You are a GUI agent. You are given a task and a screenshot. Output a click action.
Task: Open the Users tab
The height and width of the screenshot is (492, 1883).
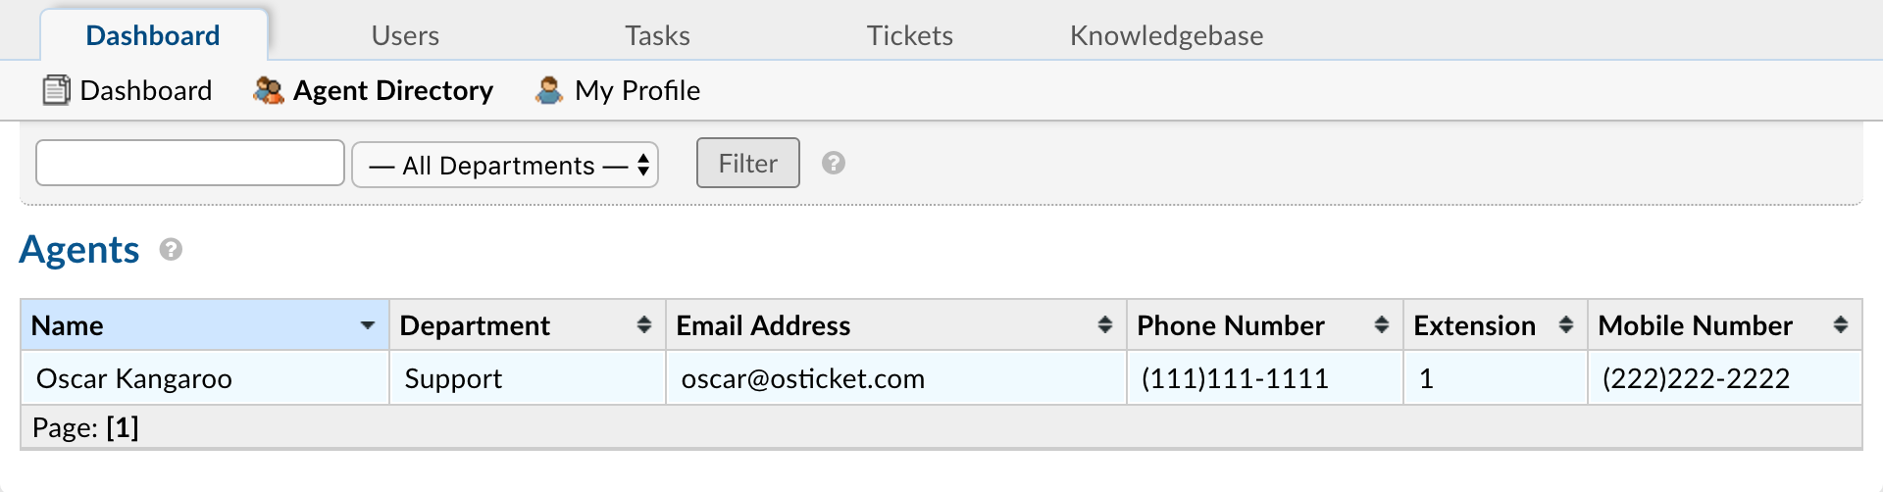(405, 36)
